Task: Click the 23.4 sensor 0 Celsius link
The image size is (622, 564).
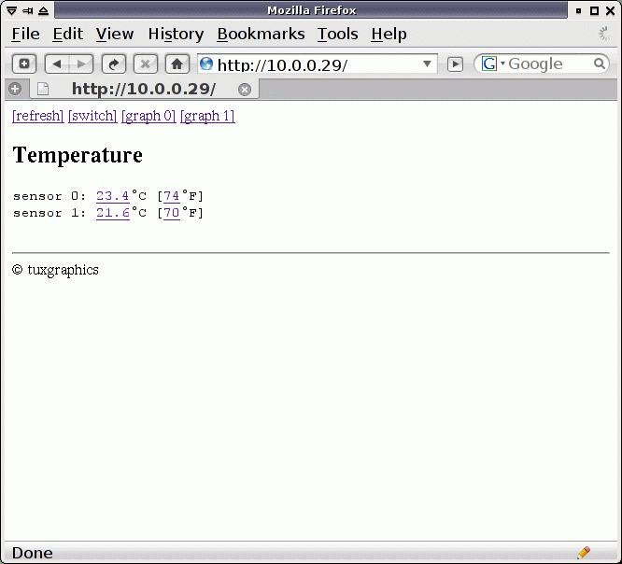Action: click(x=113, y=196)
